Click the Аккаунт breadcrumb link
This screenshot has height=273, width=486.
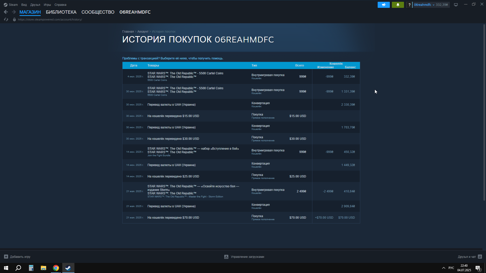tap(143, 32)
